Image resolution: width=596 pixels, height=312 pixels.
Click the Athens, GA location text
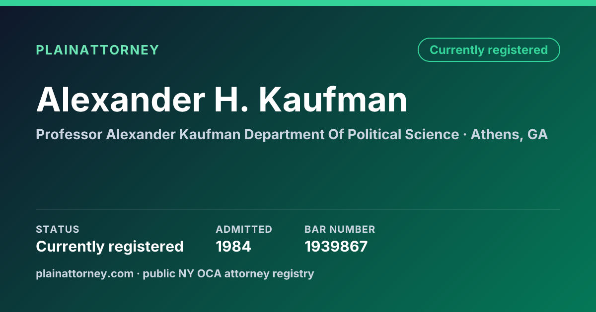(509, 134)
